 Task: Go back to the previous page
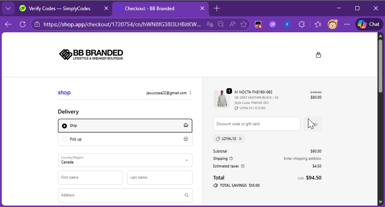click(8, 24)
